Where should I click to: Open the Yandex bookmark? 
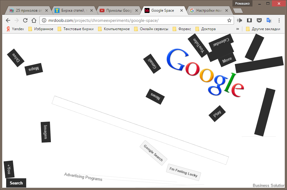click(15, 29)
